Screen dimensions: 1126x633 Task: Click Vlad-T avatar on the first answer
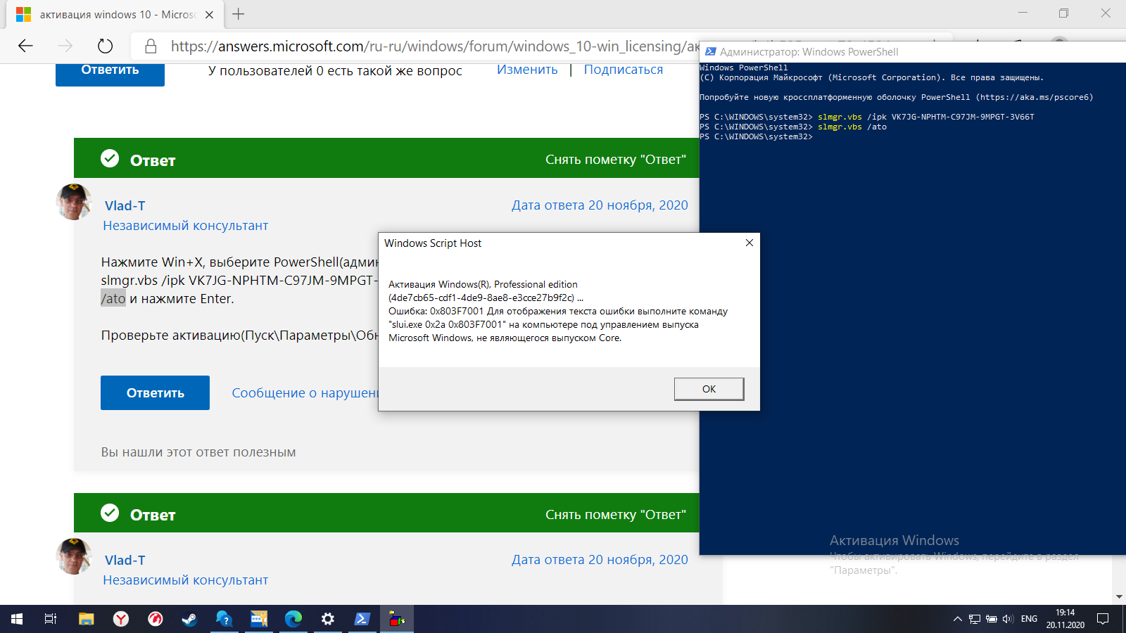tap(74, 202)
